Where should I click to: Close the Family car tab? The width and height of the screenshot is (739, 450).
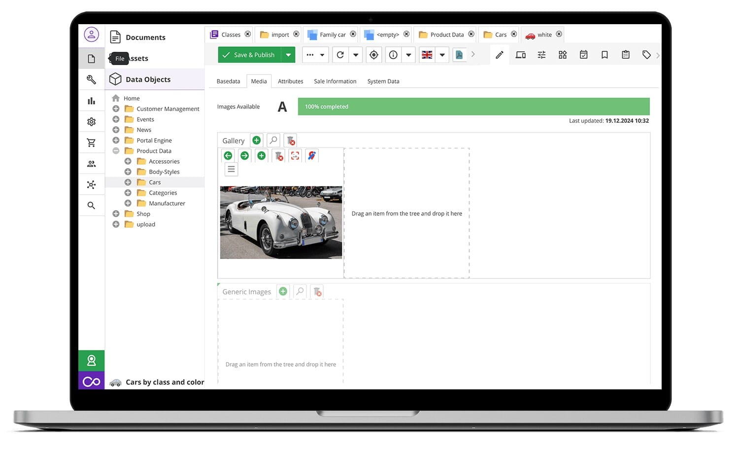[353, 35]
